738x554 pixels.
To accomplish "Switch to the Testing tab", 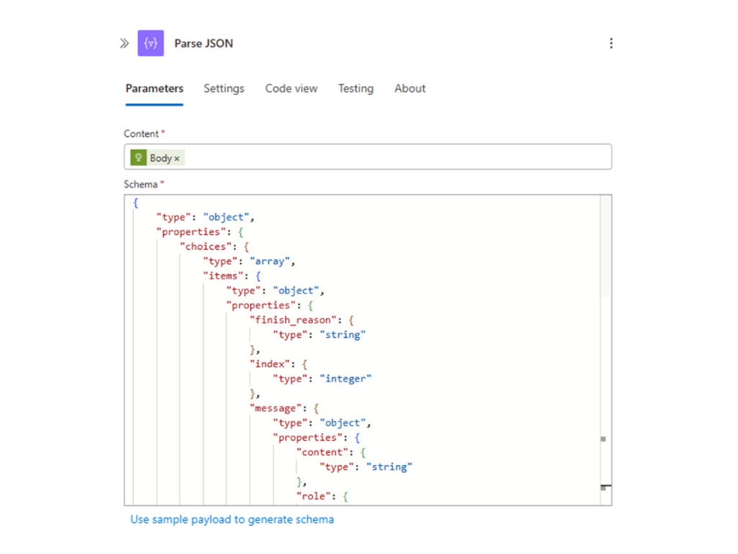I will tap(356, 88).
